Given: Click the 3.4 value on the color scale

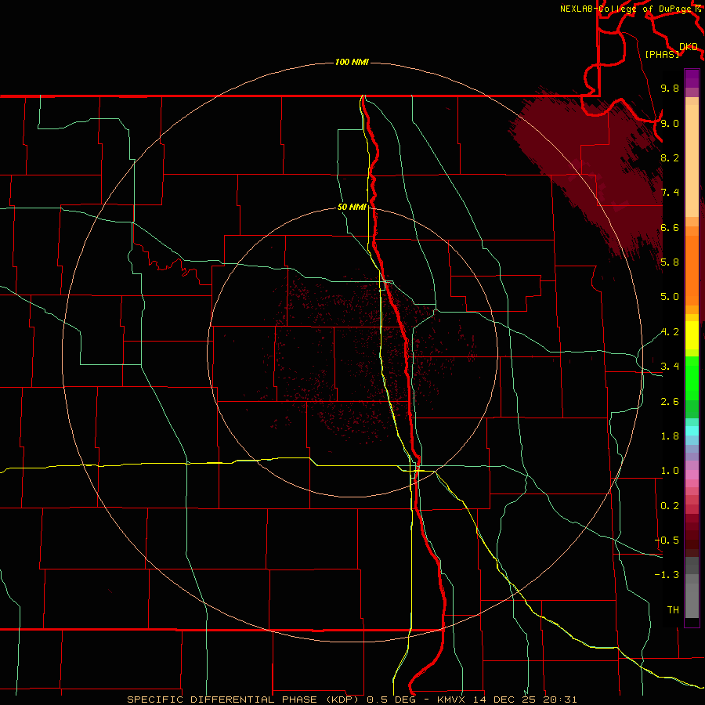Looking at the screenshot, I should (x=670, y=366).
